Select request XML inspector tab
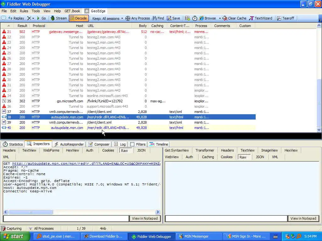 click(x=6, y=157)
